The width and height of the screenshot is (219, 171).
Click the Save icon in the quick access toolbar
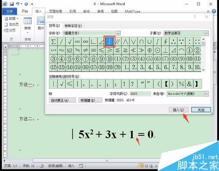click(11, 4)
